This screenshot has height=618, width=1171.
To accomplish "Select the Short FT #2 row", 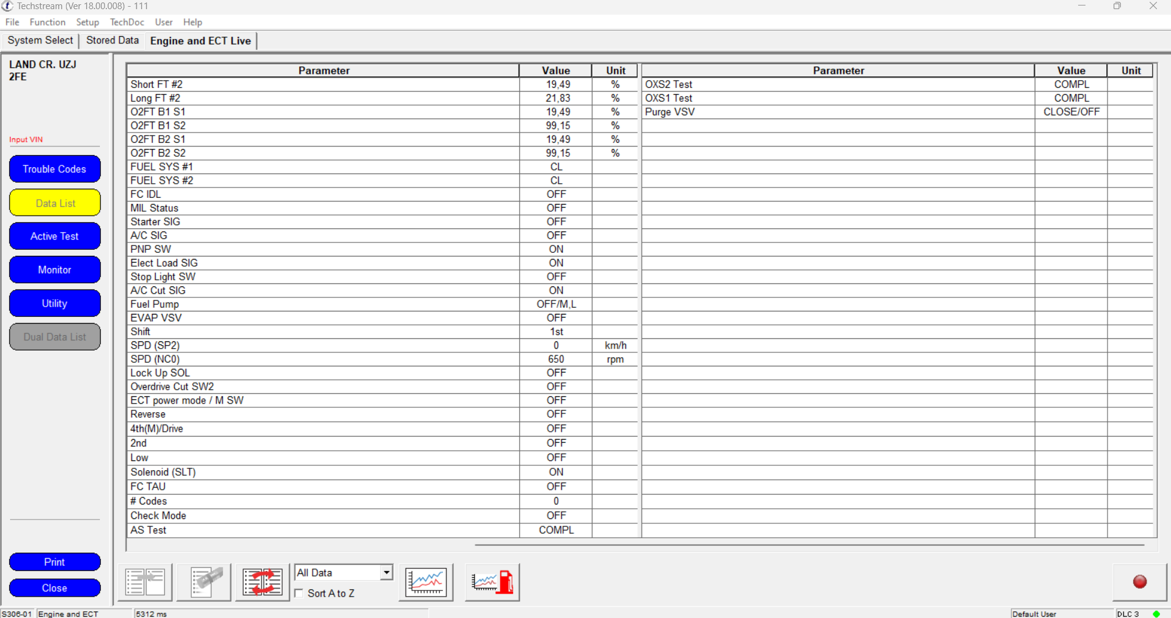I will coord(382,84).
